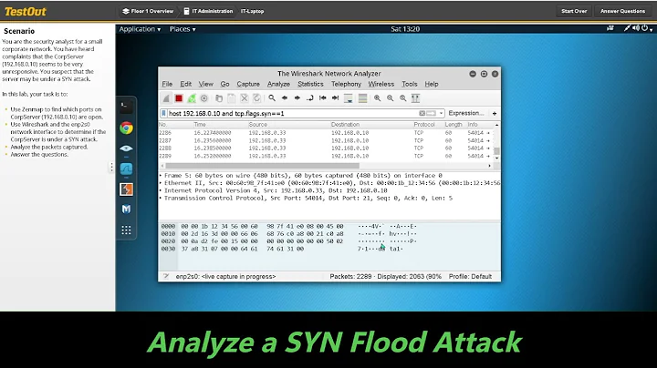Open the Analyze menu
The image size is (657, 368).
(278, 84)
